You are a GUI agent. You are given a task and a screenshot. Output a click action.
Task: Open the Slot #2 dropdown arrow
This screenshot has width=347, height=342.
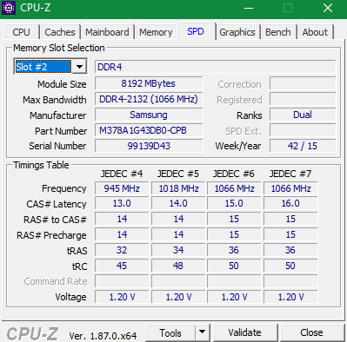[79, 67]
